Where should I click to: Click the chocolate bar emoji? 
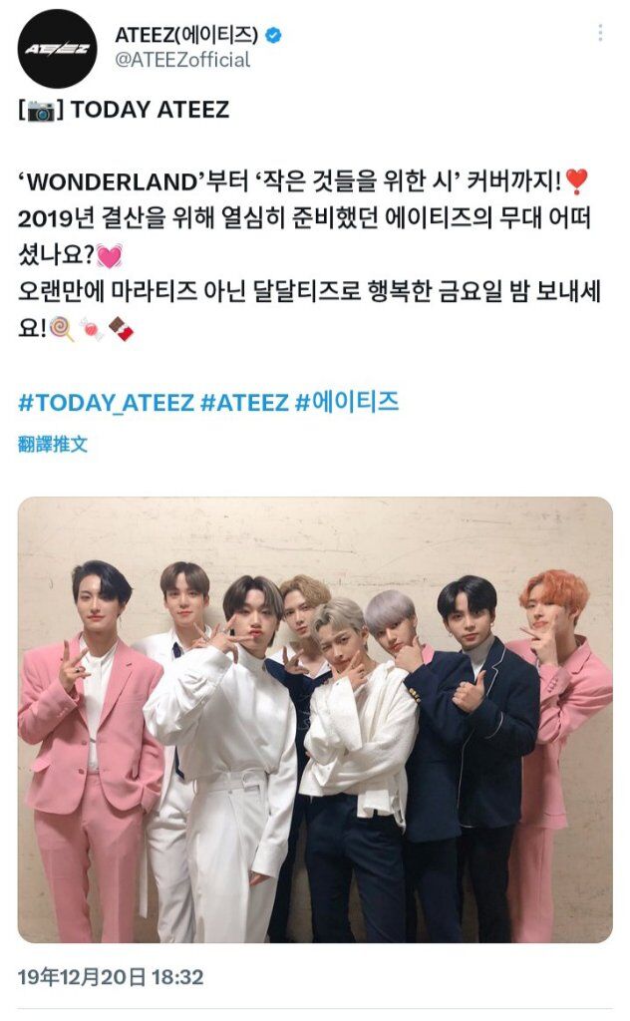point(121,328)
